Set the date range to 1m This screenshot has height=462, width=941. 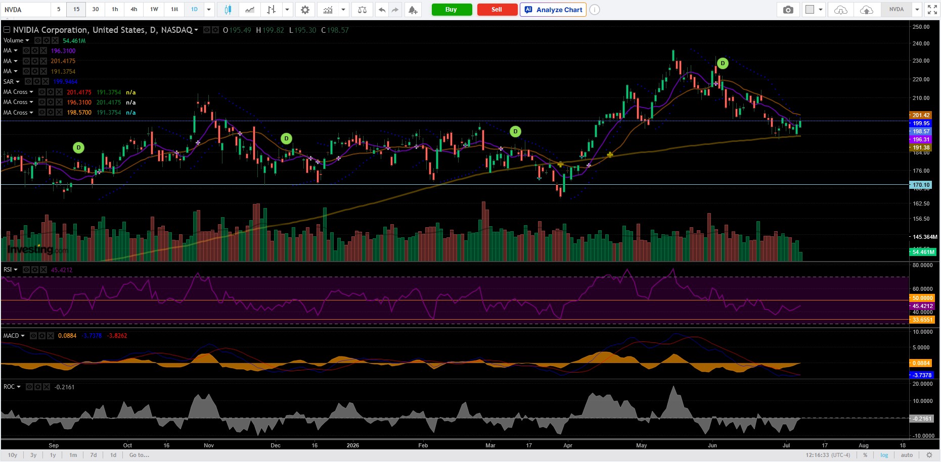[73, 455]
